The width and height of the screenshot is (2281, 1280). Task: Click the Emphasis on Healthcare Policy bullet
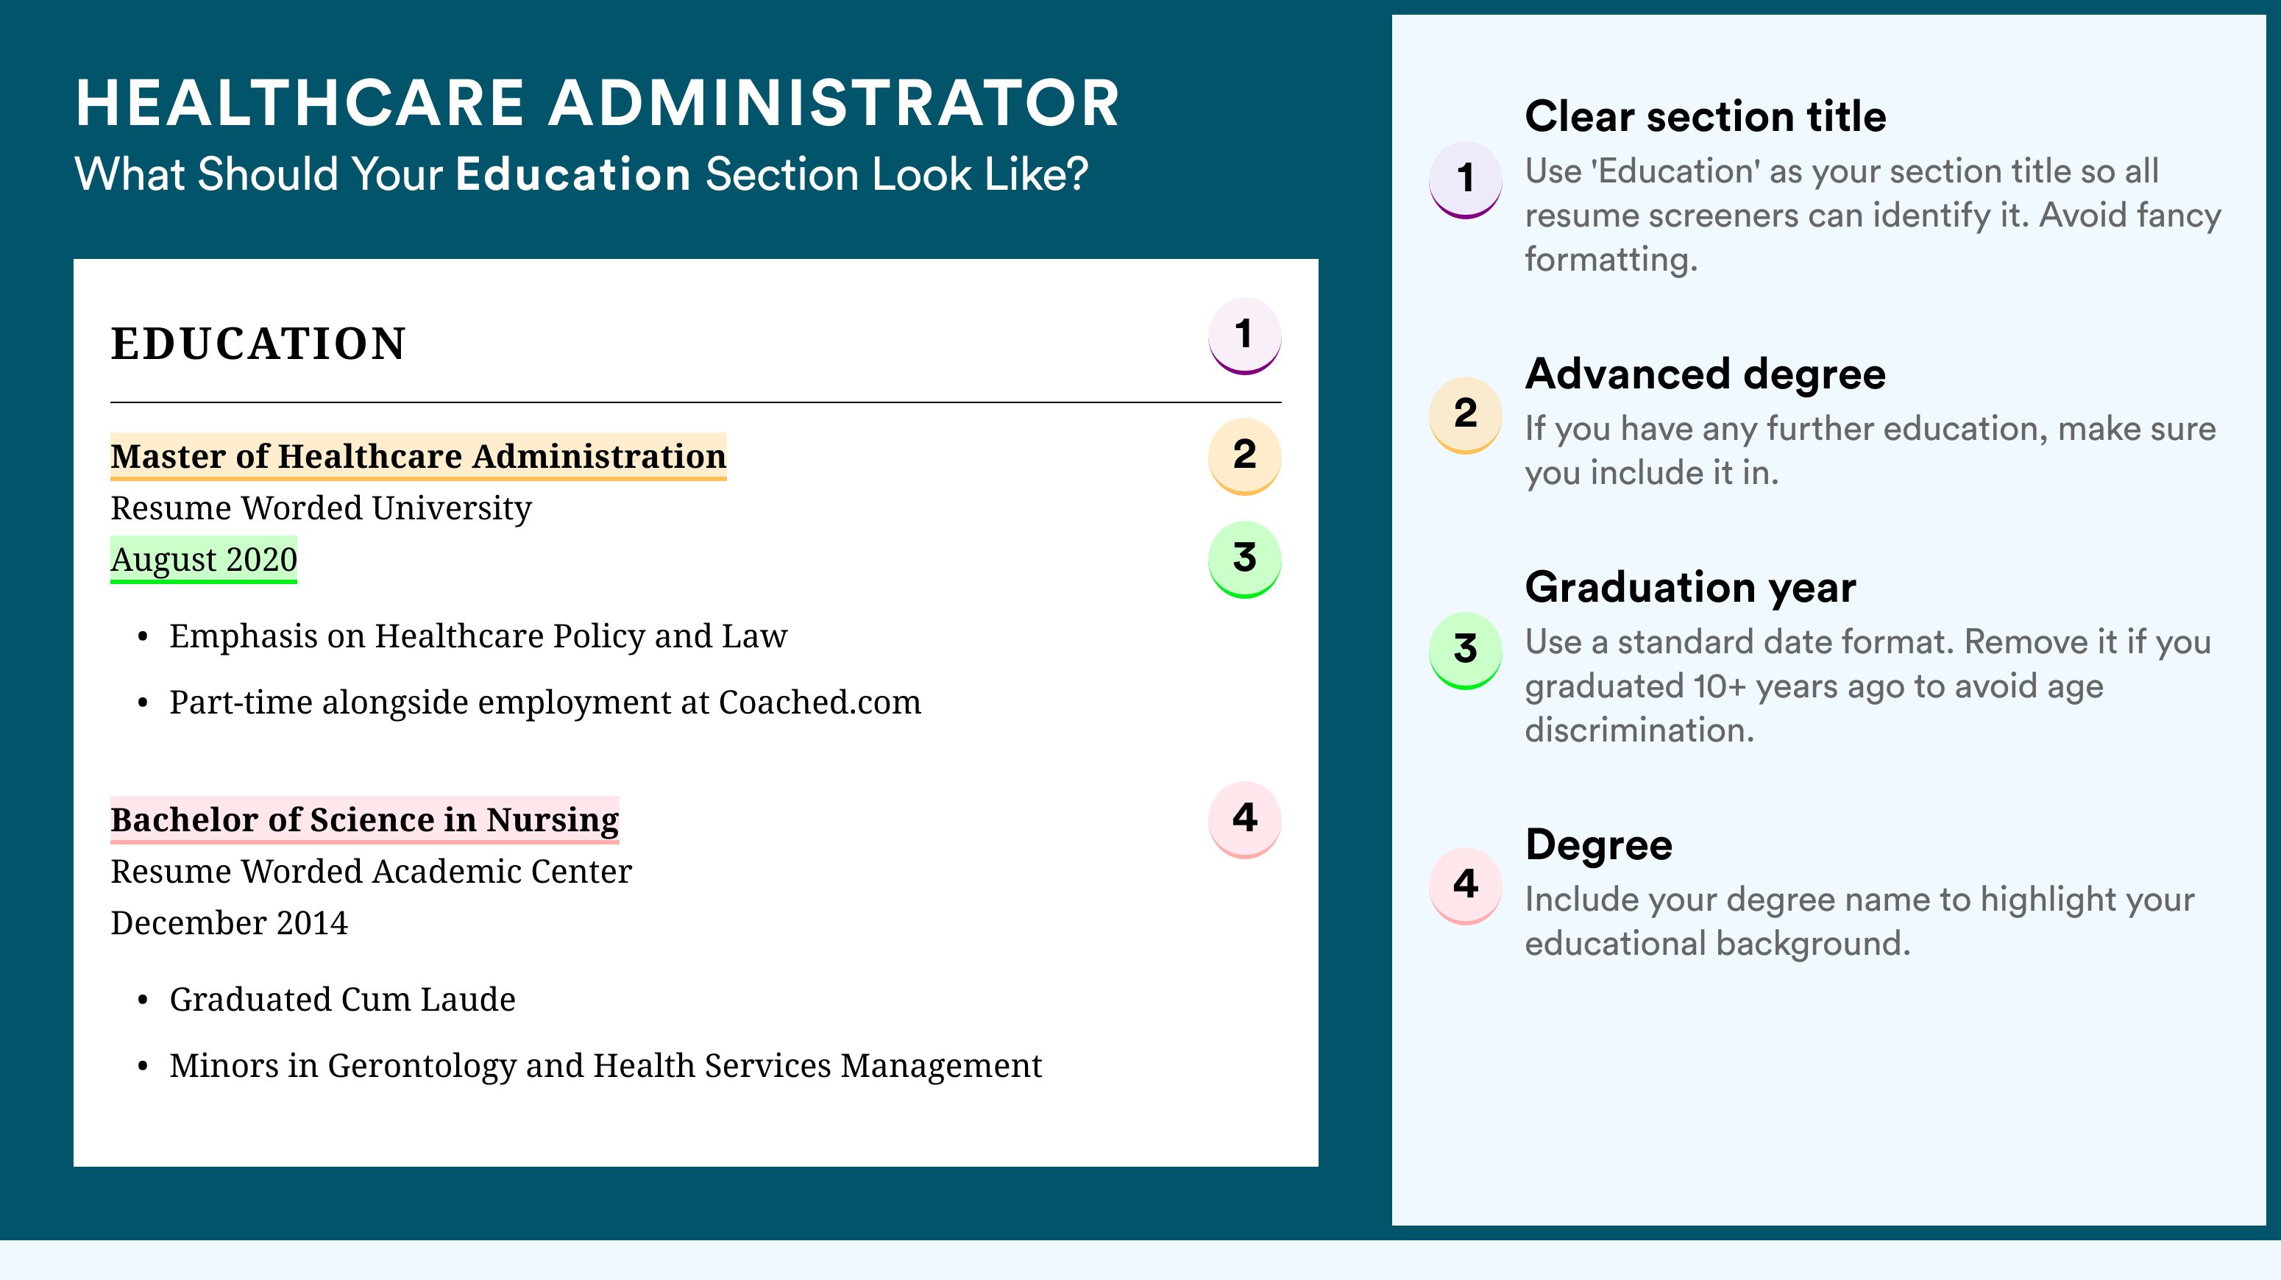[478, 636]
